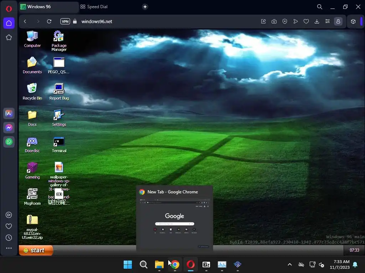The width and height of the screenshot is (365, 273).
Task: Click the Opera sidebar home button
Action: [x=9, y=23]
